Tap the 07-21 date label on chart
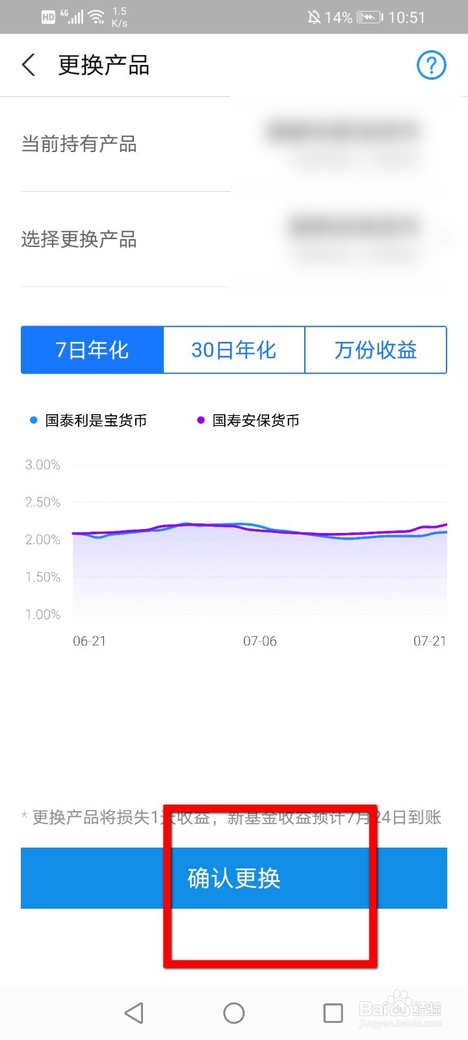Screen dimensions: 468x1040 (x=430, y=641)
